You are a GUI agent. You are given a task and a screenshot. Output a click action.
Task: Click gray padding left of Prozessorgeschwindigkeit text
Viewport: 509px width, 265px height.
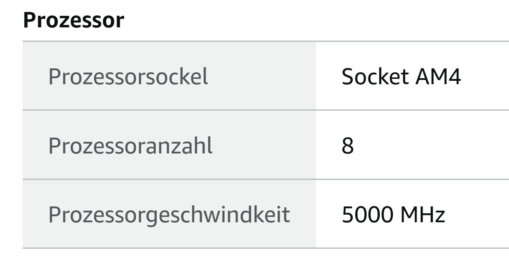click(35, 215)
